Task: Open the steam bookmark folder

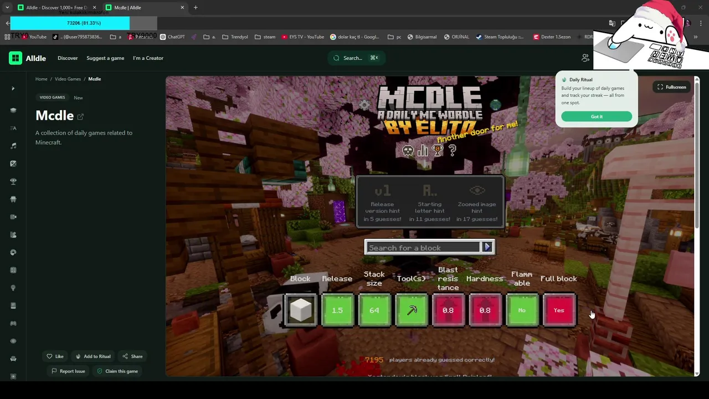Action: pyautogui.click(x=265, y=37)
